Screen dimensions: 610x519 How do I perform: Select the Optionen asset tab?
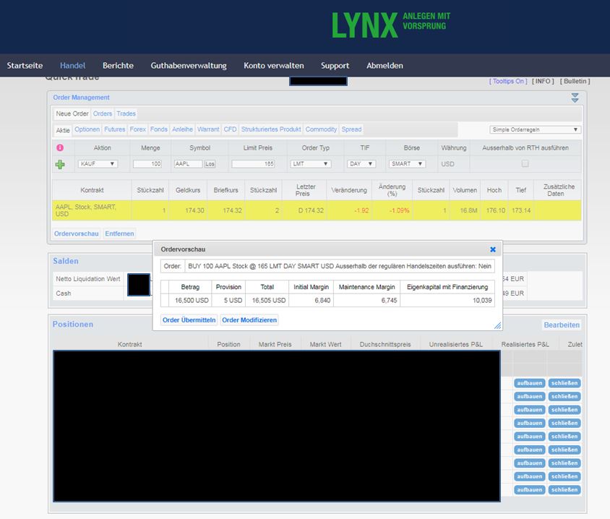87,129
